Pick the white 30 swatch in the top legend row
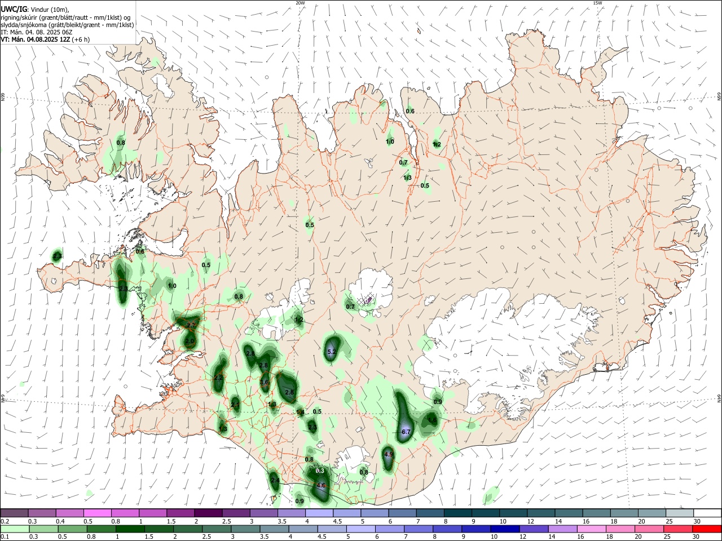Viewport: 722px width, 541px height. click(x=708, y=513)
